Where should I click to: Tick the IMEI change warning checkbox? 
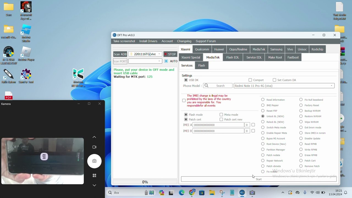pos(184,101)
